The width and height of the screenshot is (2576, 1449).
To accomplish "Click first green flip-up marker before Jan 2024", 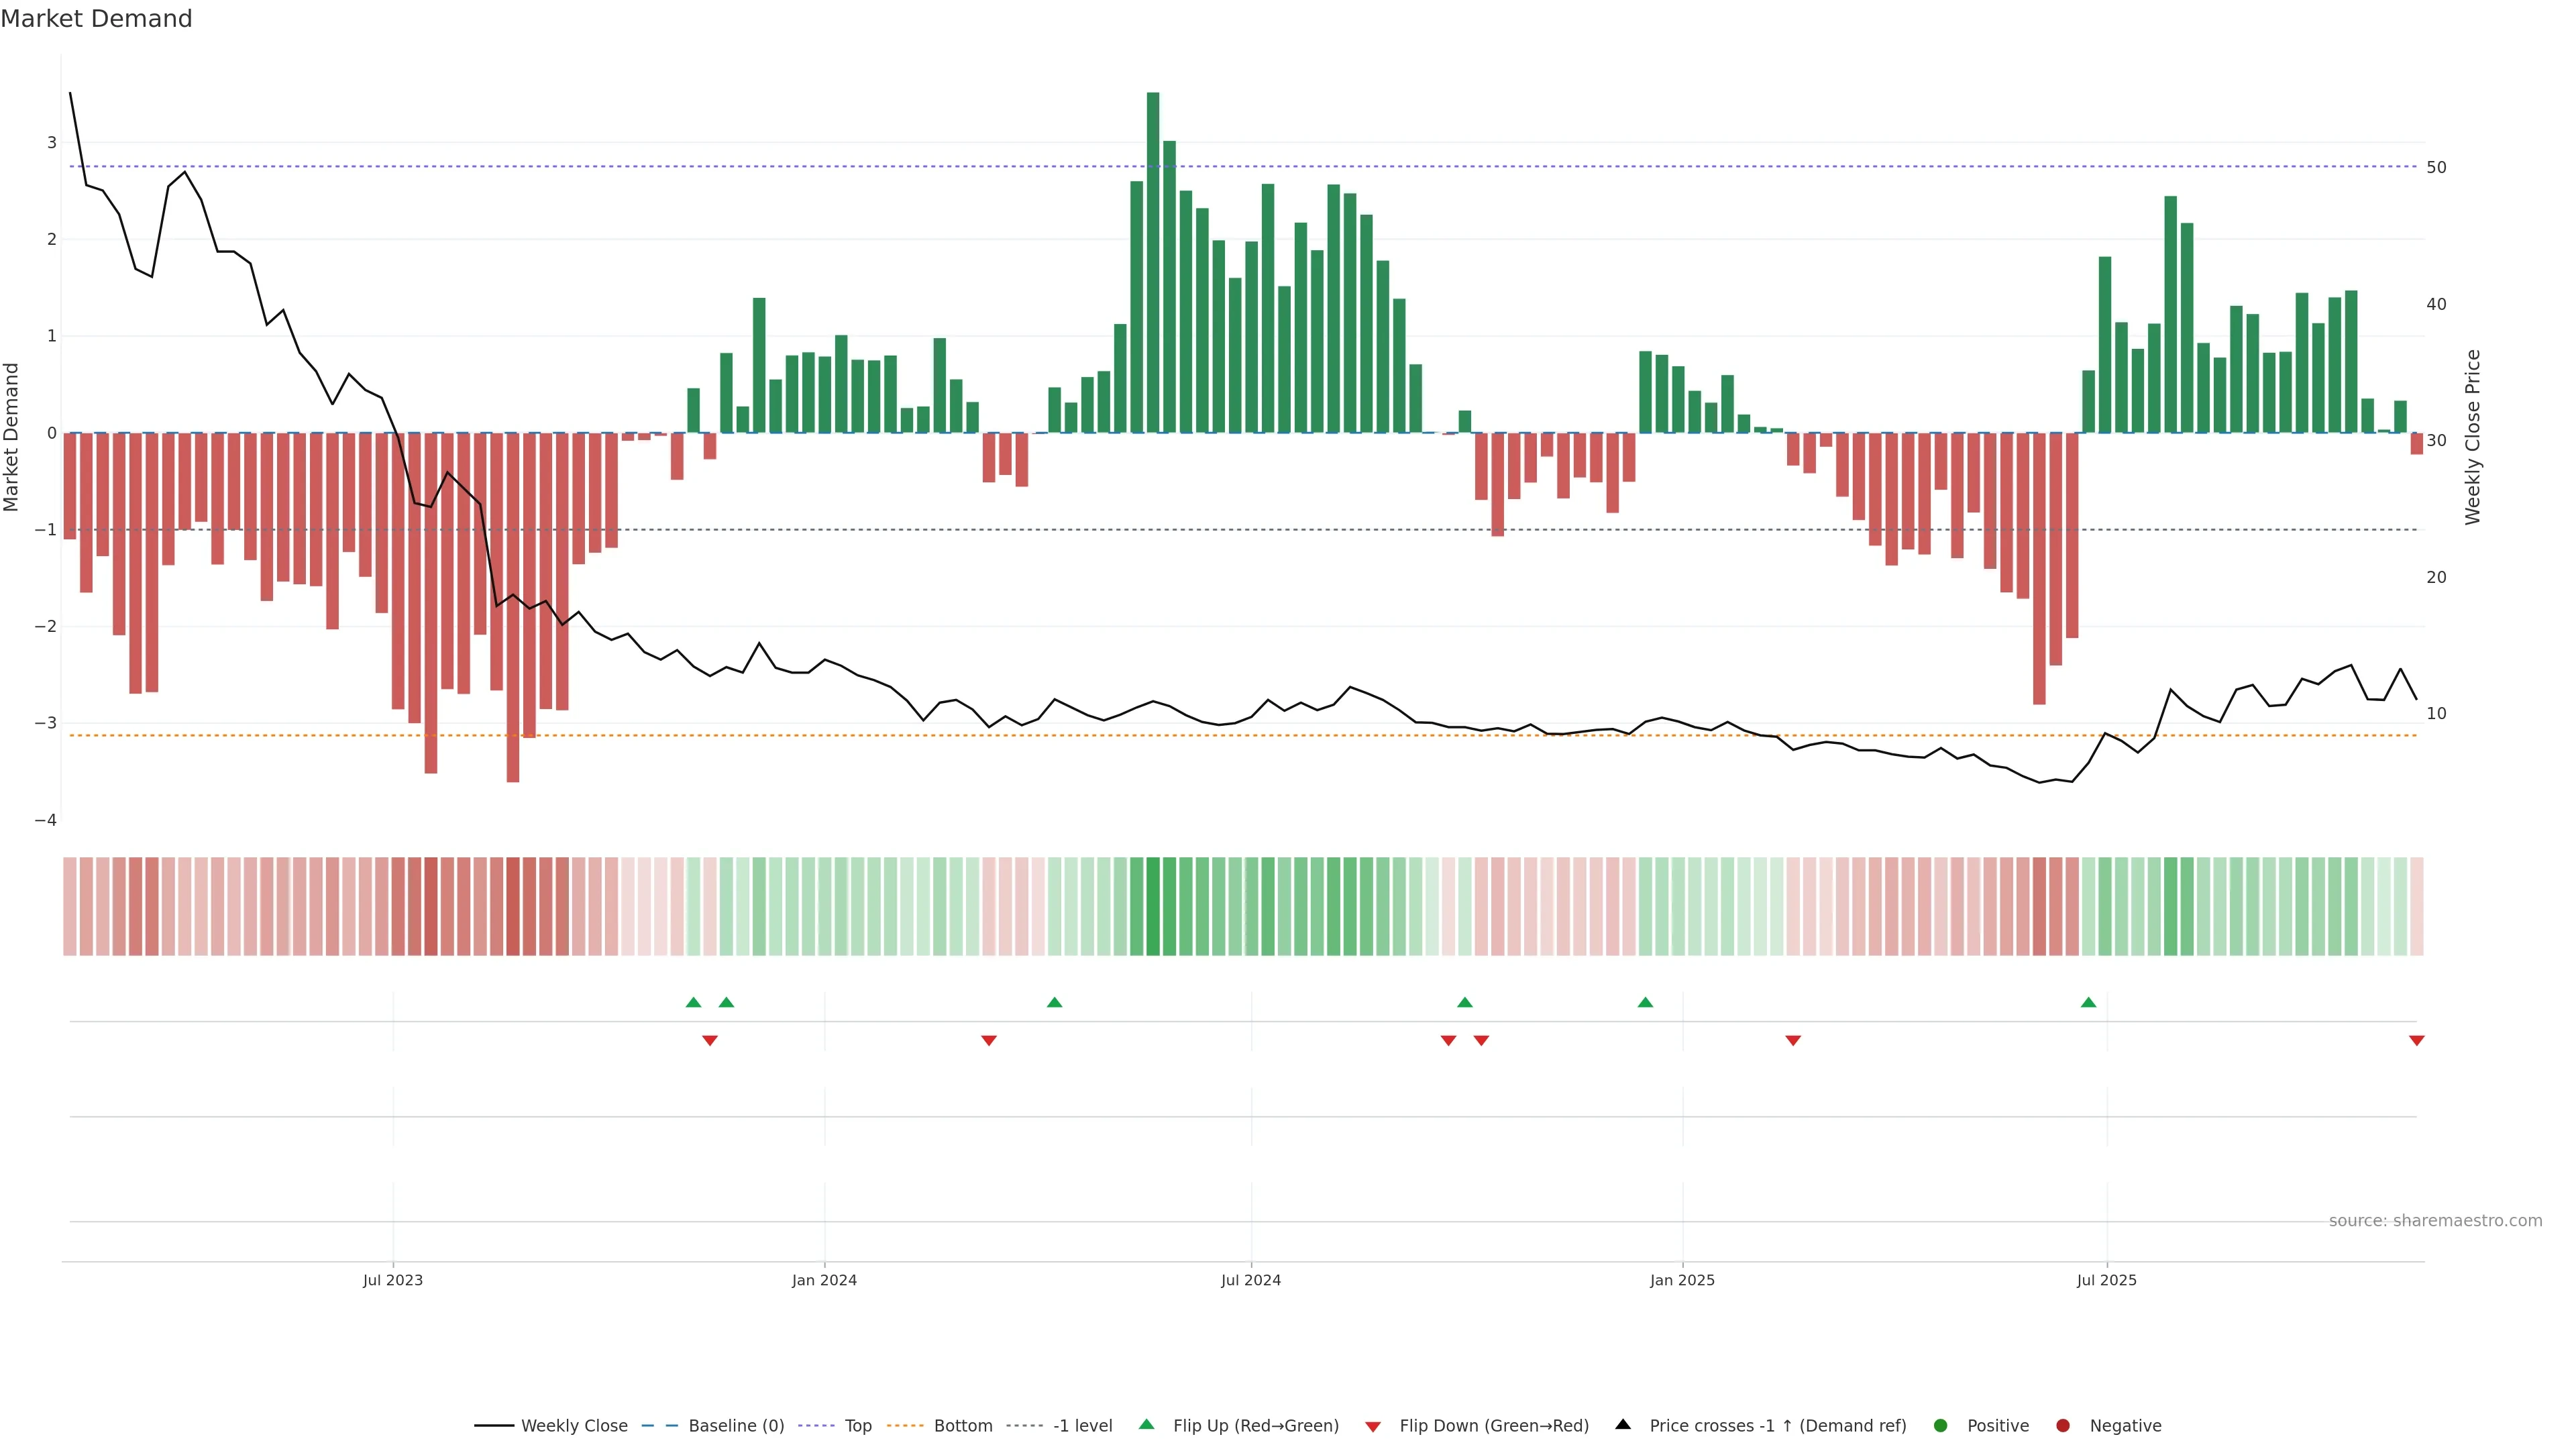I will [x=693, y=1002].
